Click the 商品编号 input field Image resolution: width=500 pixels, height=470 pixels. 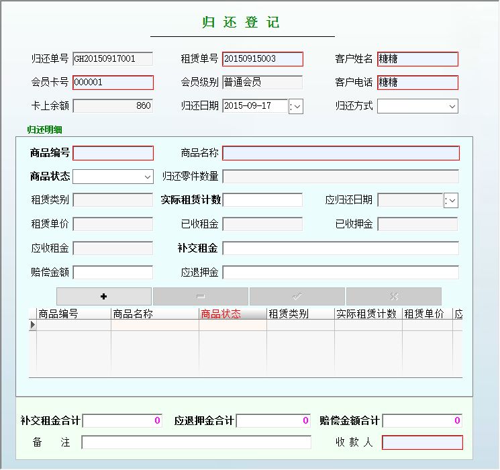click(x=113, y=153)
